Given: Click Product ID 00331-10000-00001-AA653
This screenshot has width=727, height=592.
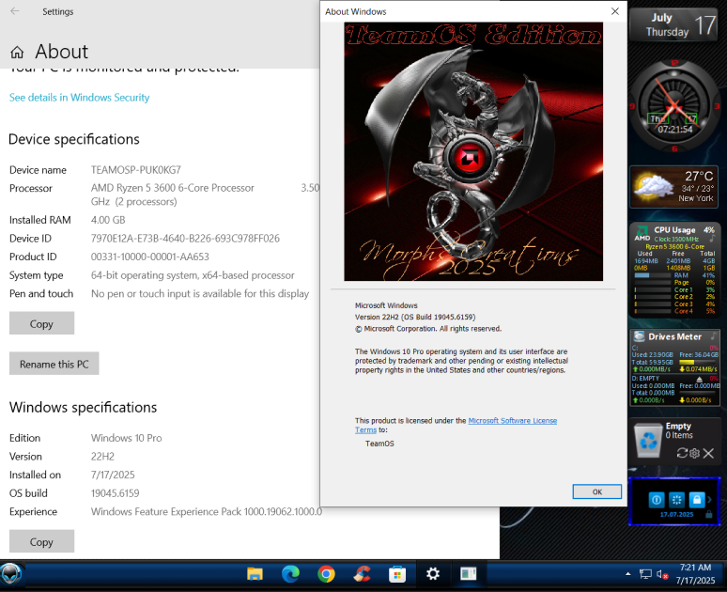Looking at the screenshot, I should [x=150, y=257].
